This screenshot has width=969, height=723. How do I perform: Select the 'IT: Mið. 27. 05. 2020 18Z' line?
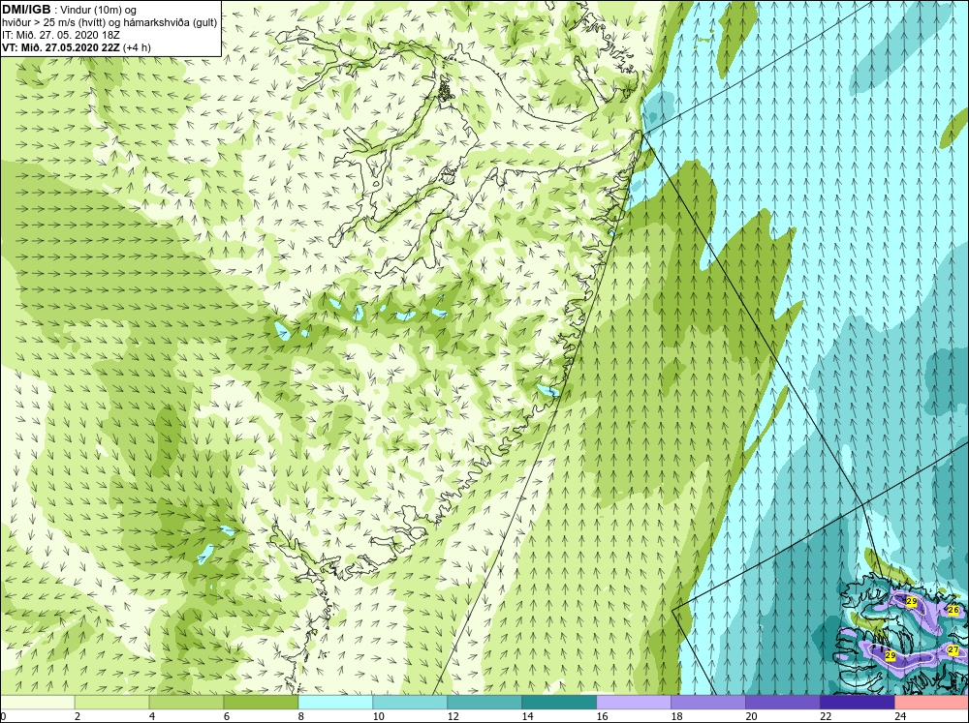tap(60, 35)
